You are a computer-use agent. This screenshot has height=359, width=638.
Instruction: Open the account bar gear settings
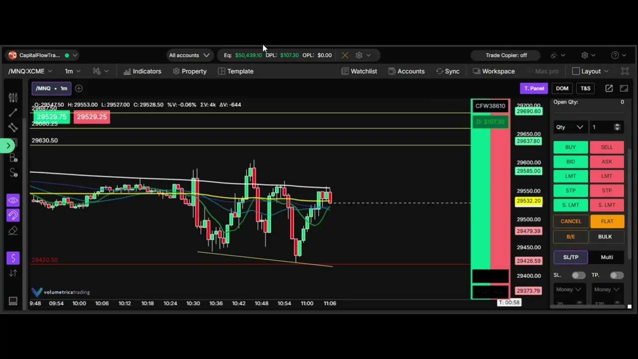tap(359, 55)
